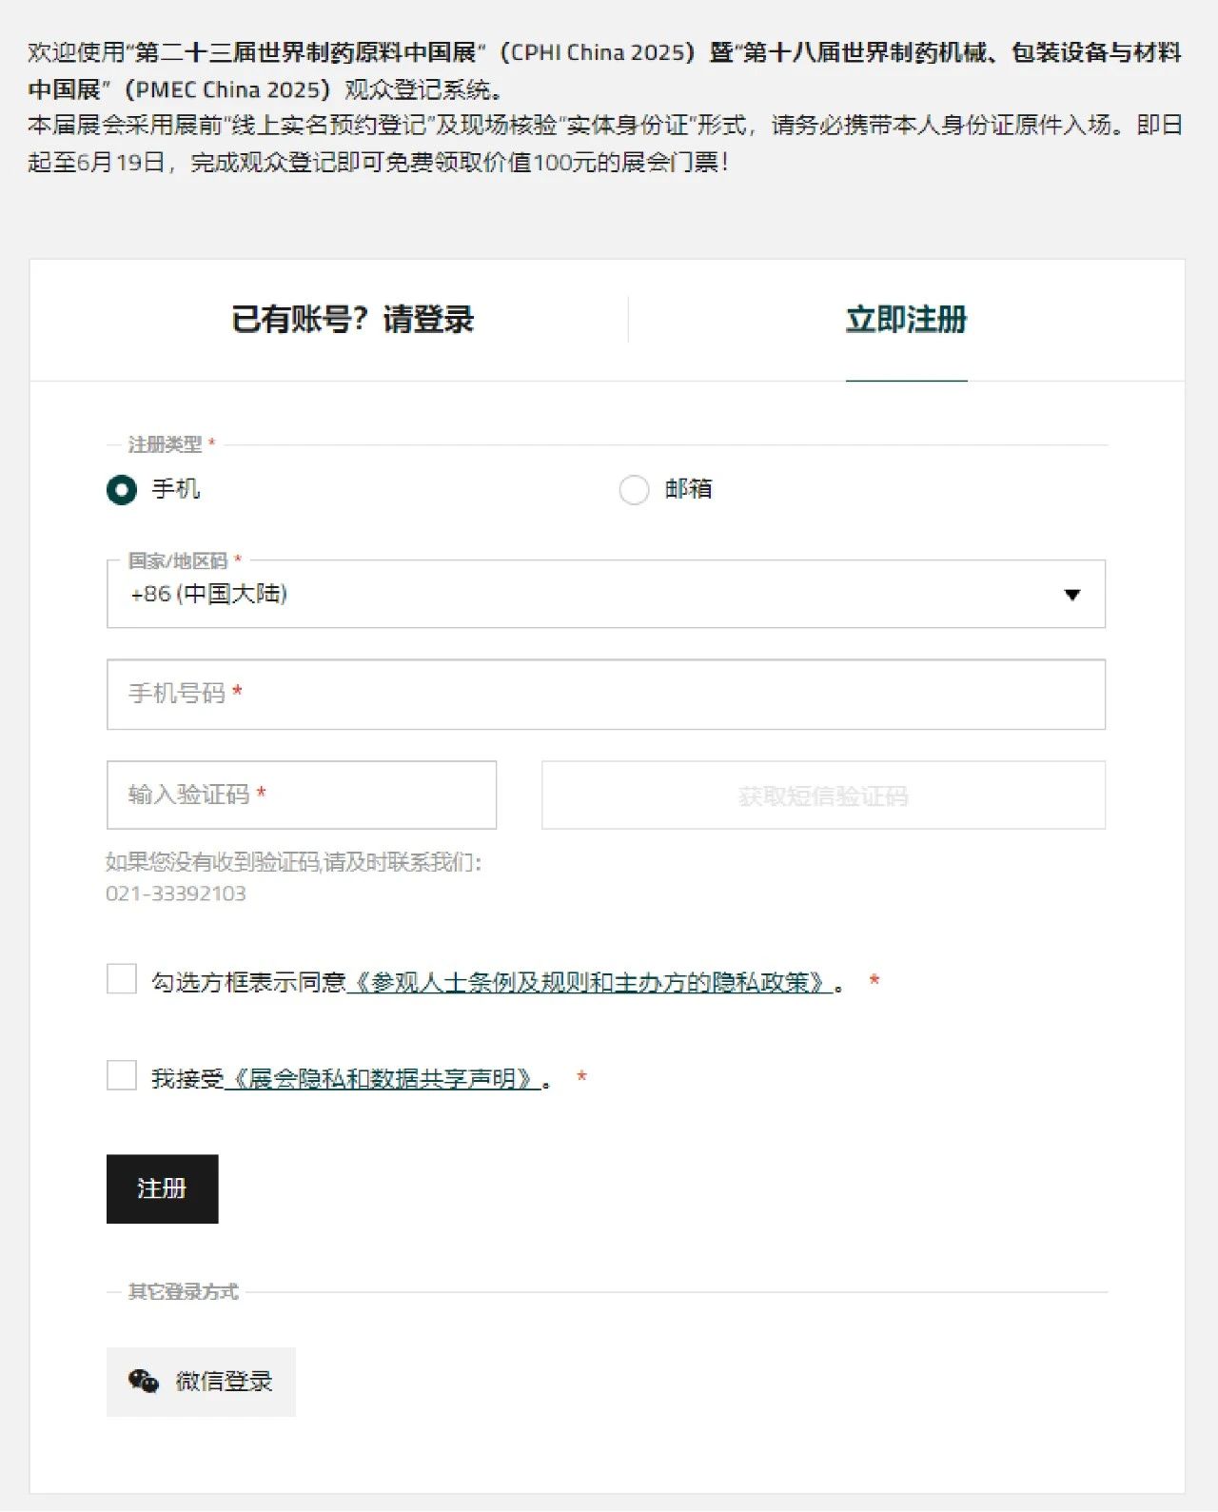
Task: Click the 其它登录方式 section label
Action: click(184, 1291)
